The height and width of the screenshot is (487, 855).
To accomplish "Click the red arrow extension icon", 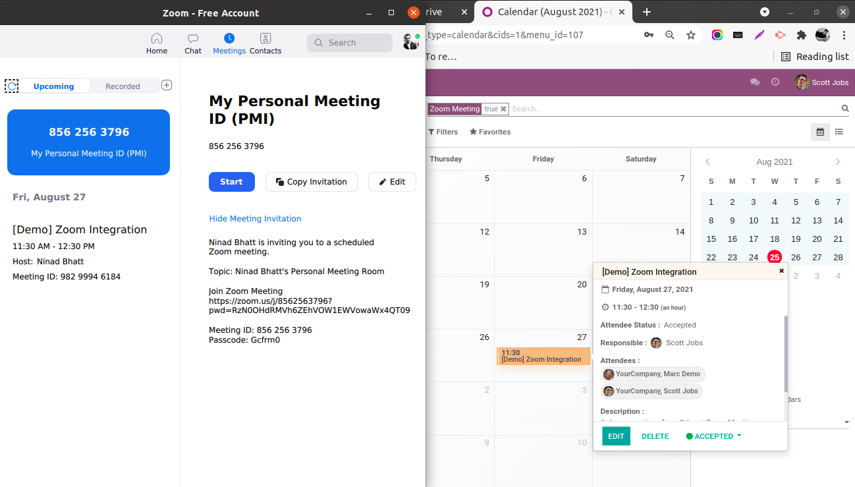I will coord(781,35).
